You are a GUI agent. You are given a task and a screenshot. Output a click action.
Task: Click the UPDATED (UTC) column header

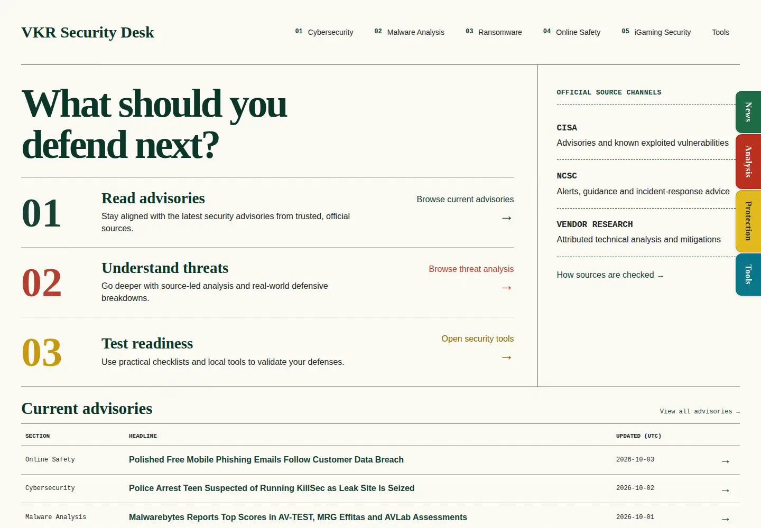pos(638,436)
